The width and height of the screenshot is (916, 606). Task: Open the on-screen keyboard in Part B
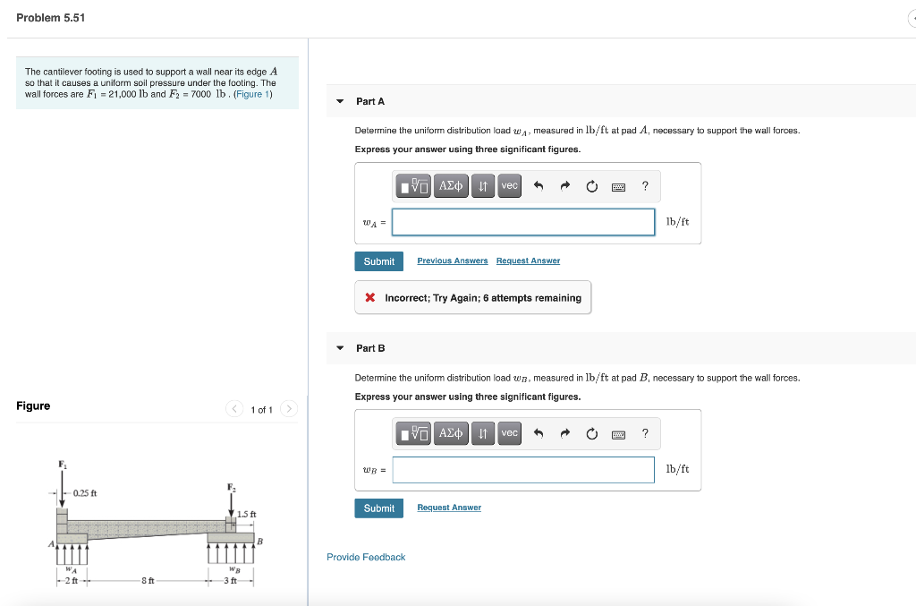[618, 433]
